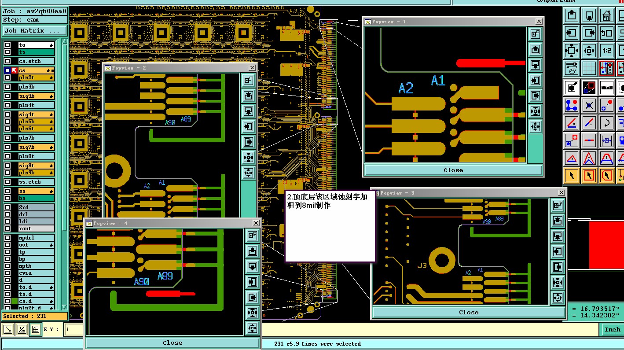Click the 1:2 scale icon

click(x=607, y=50)
